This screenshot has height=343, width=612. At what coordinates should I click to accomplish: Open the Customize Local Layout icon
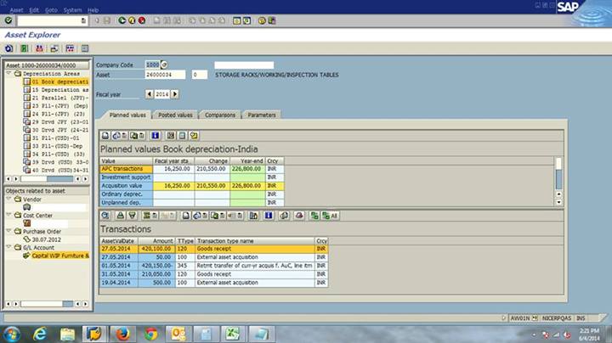coord(272,20)
